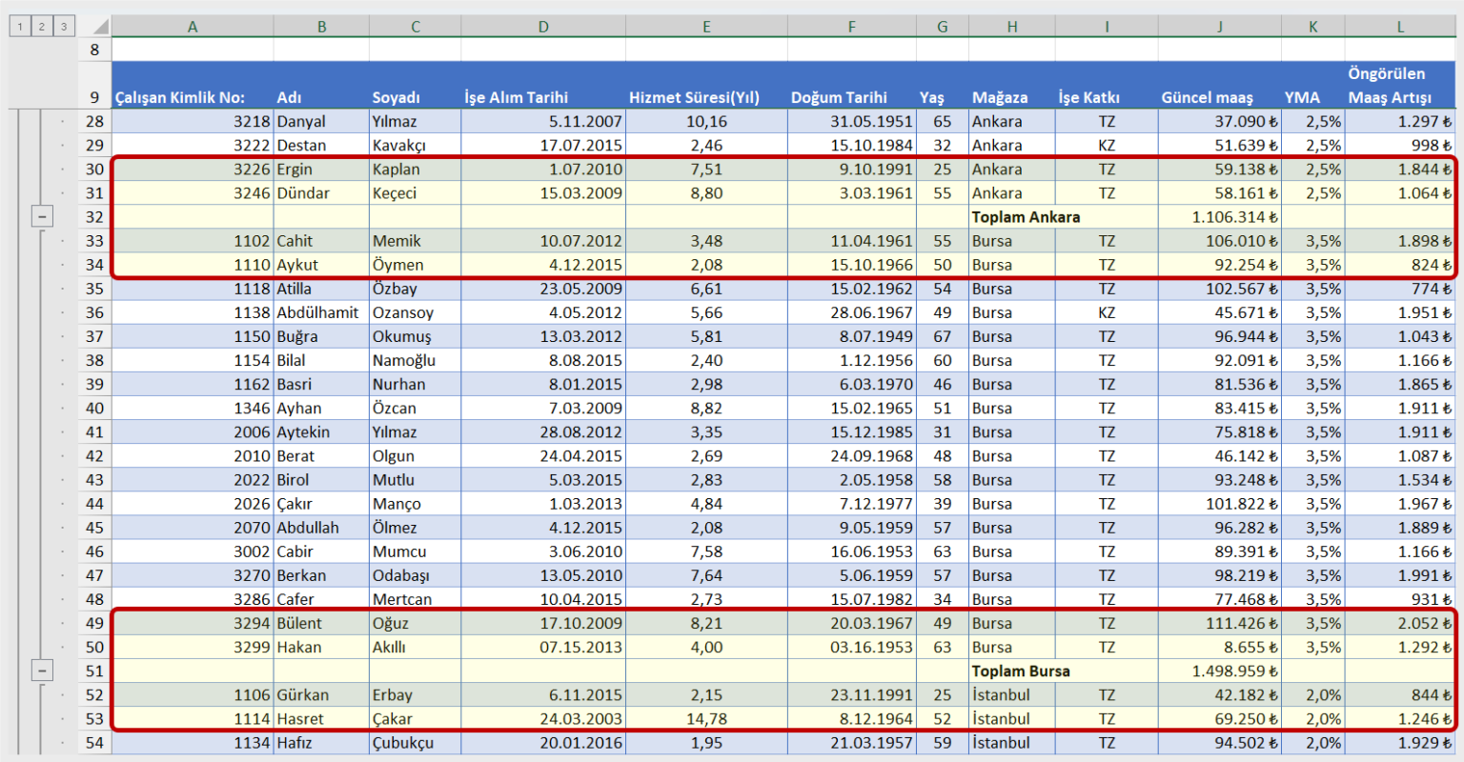The height and width of the screenshot is (762, 1464).
Task: Select the name cell 'Abdülhamit'
Action: (x=321, y=312)
